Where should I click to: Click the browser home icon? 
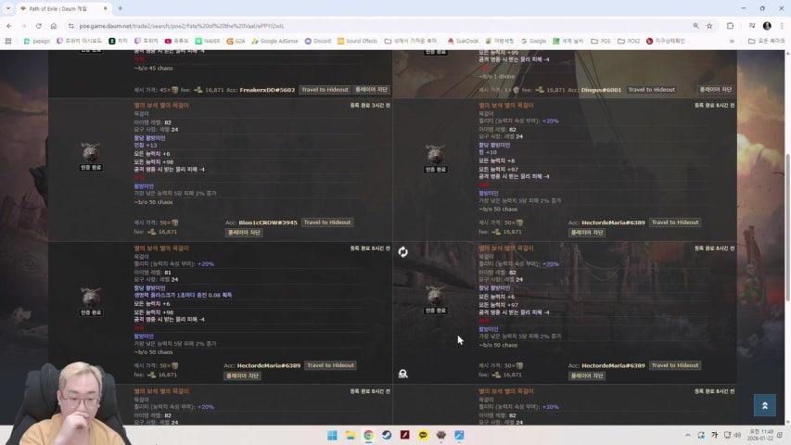pos(54,26)
